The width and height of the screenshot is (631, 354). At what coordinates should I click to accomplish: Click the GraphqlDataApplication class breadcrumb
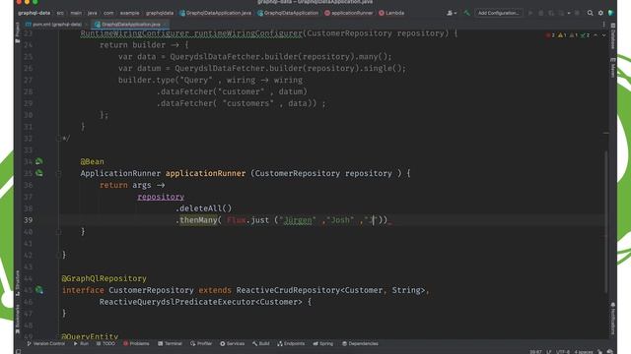point(288,13)
